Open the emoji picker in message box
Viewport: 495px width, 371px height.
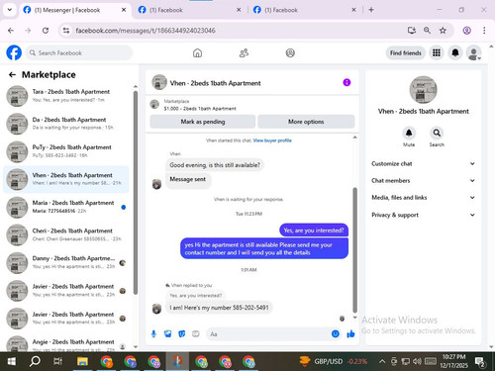[336, 334]
